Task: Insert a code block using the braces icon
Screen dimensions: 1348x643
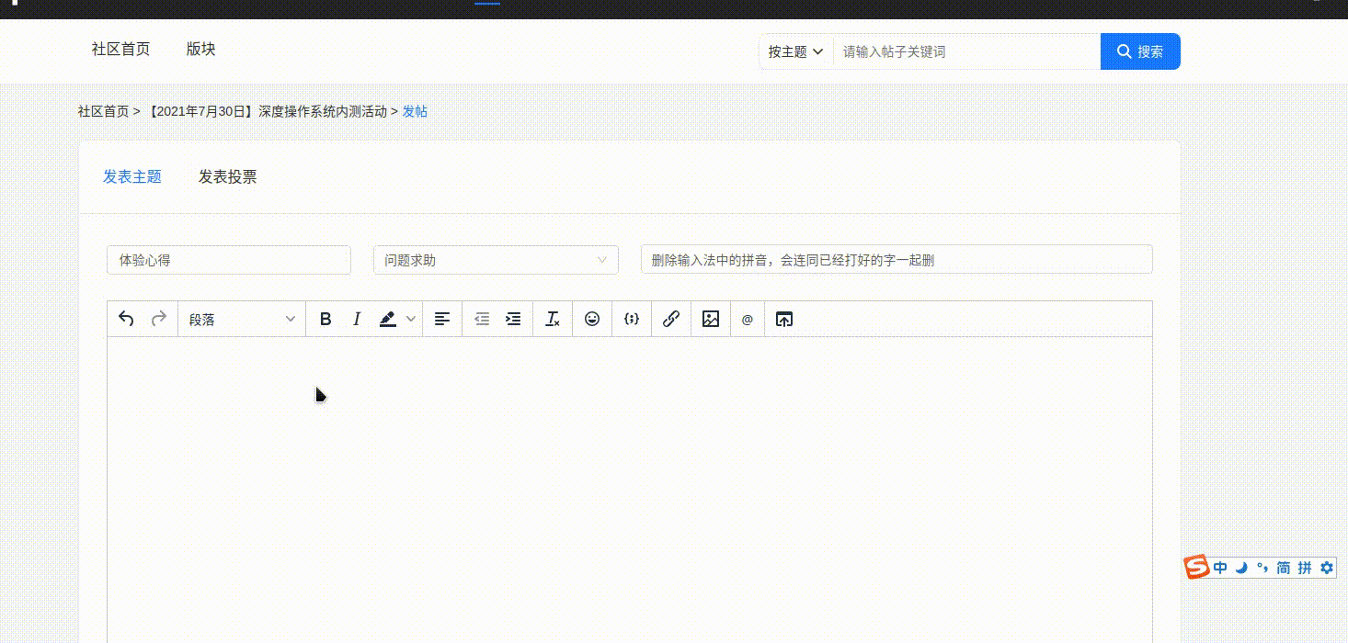Action: 632,319
